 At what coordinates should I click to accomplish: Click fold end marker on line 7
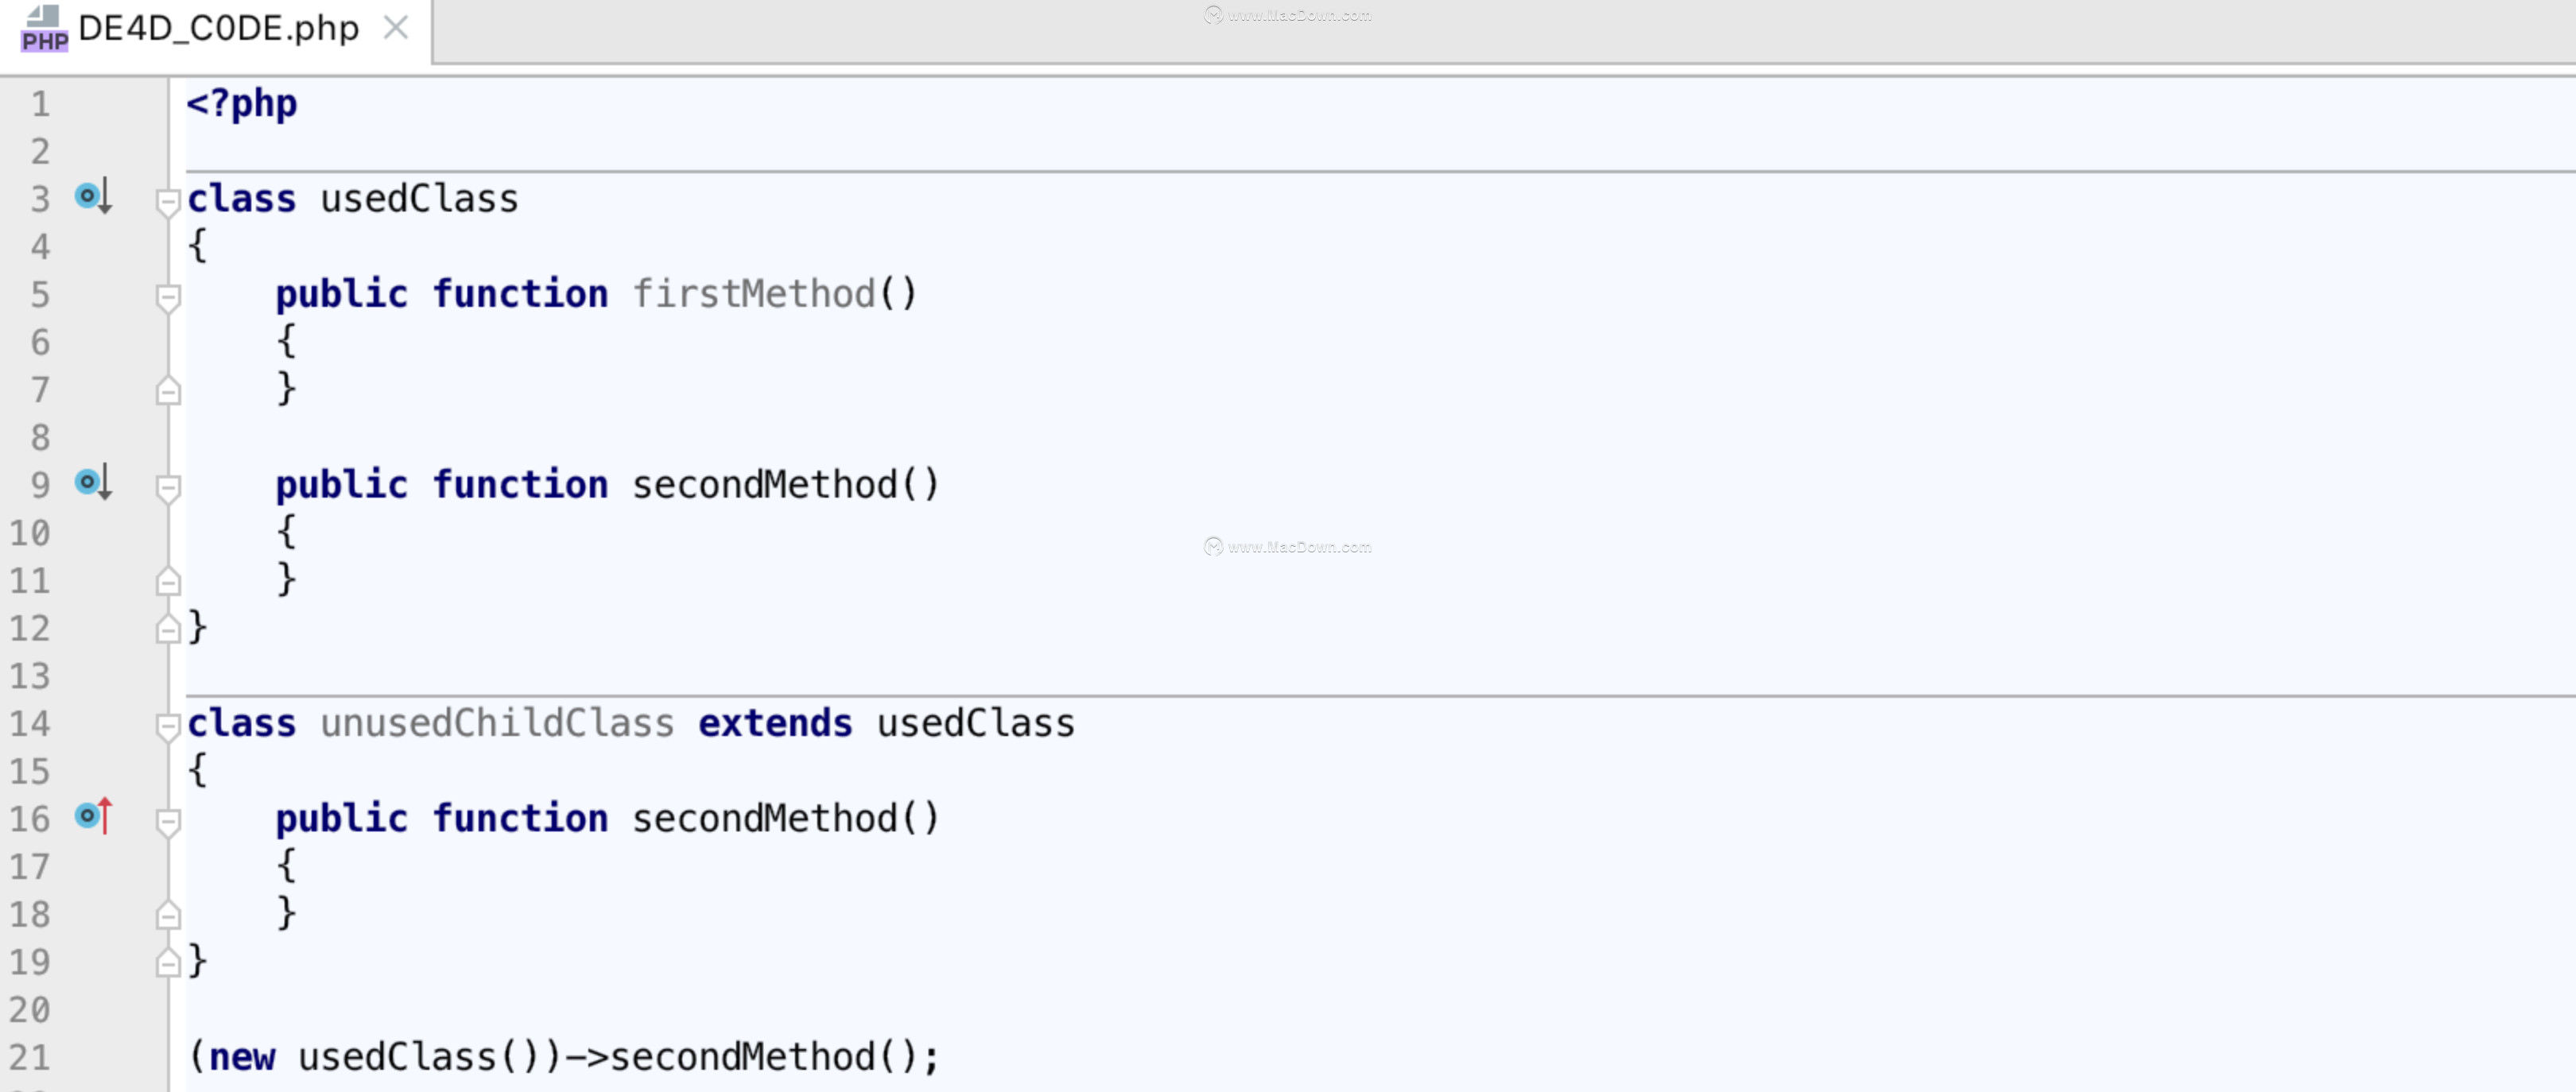click(168, 391)
